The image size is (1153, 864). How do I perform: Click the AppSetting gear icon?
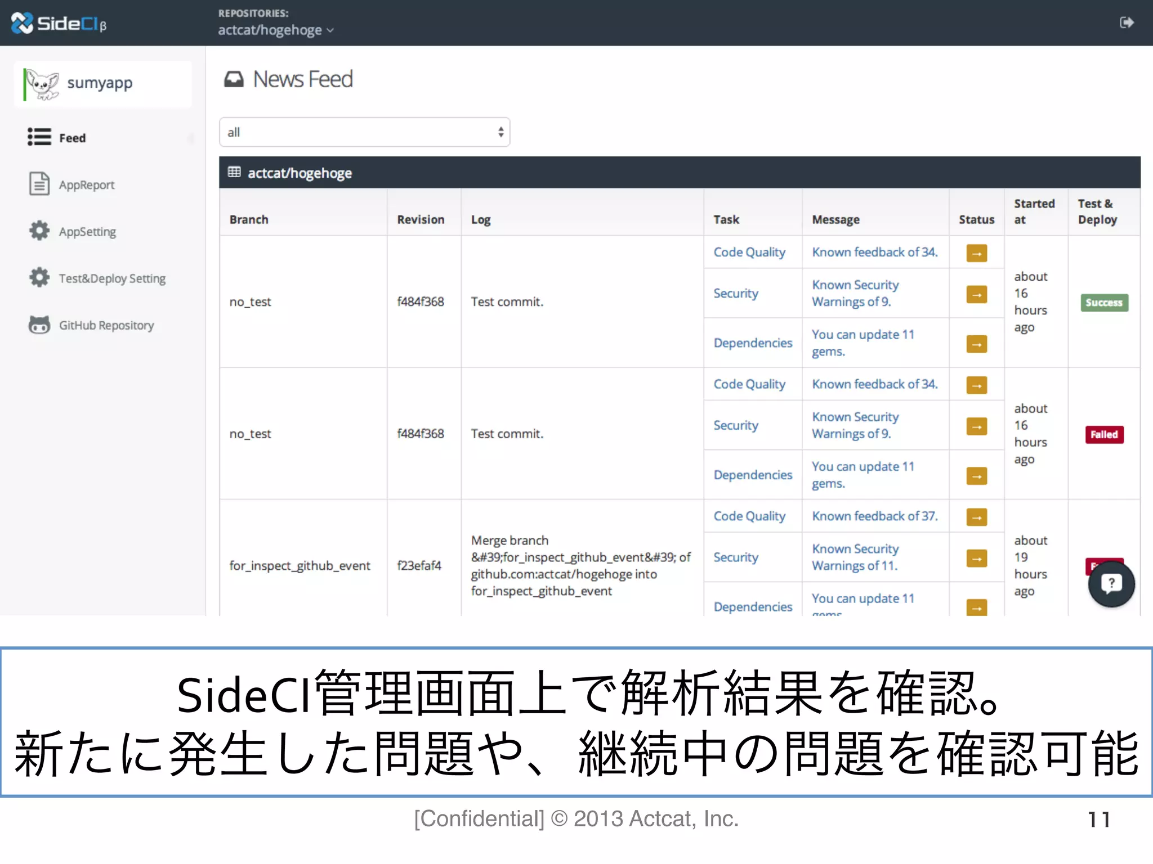[39, 231]
